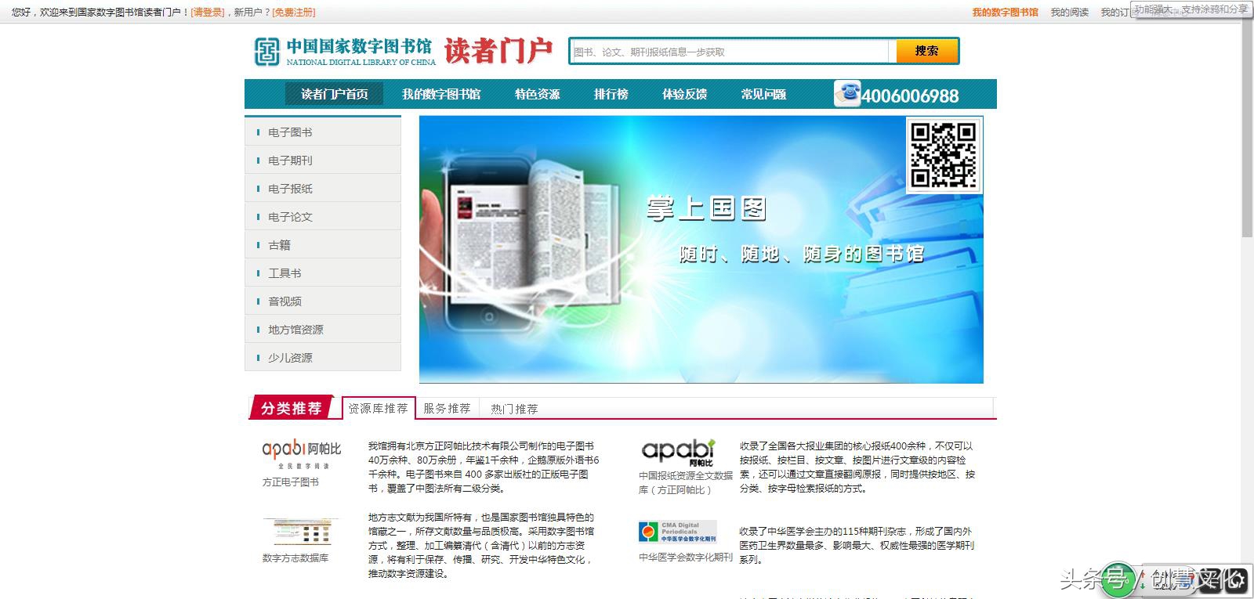The width and height of the screenshot is (1254, 599).
Task: Switch to the 服务推荐 tab
Action: click(447, 408)
